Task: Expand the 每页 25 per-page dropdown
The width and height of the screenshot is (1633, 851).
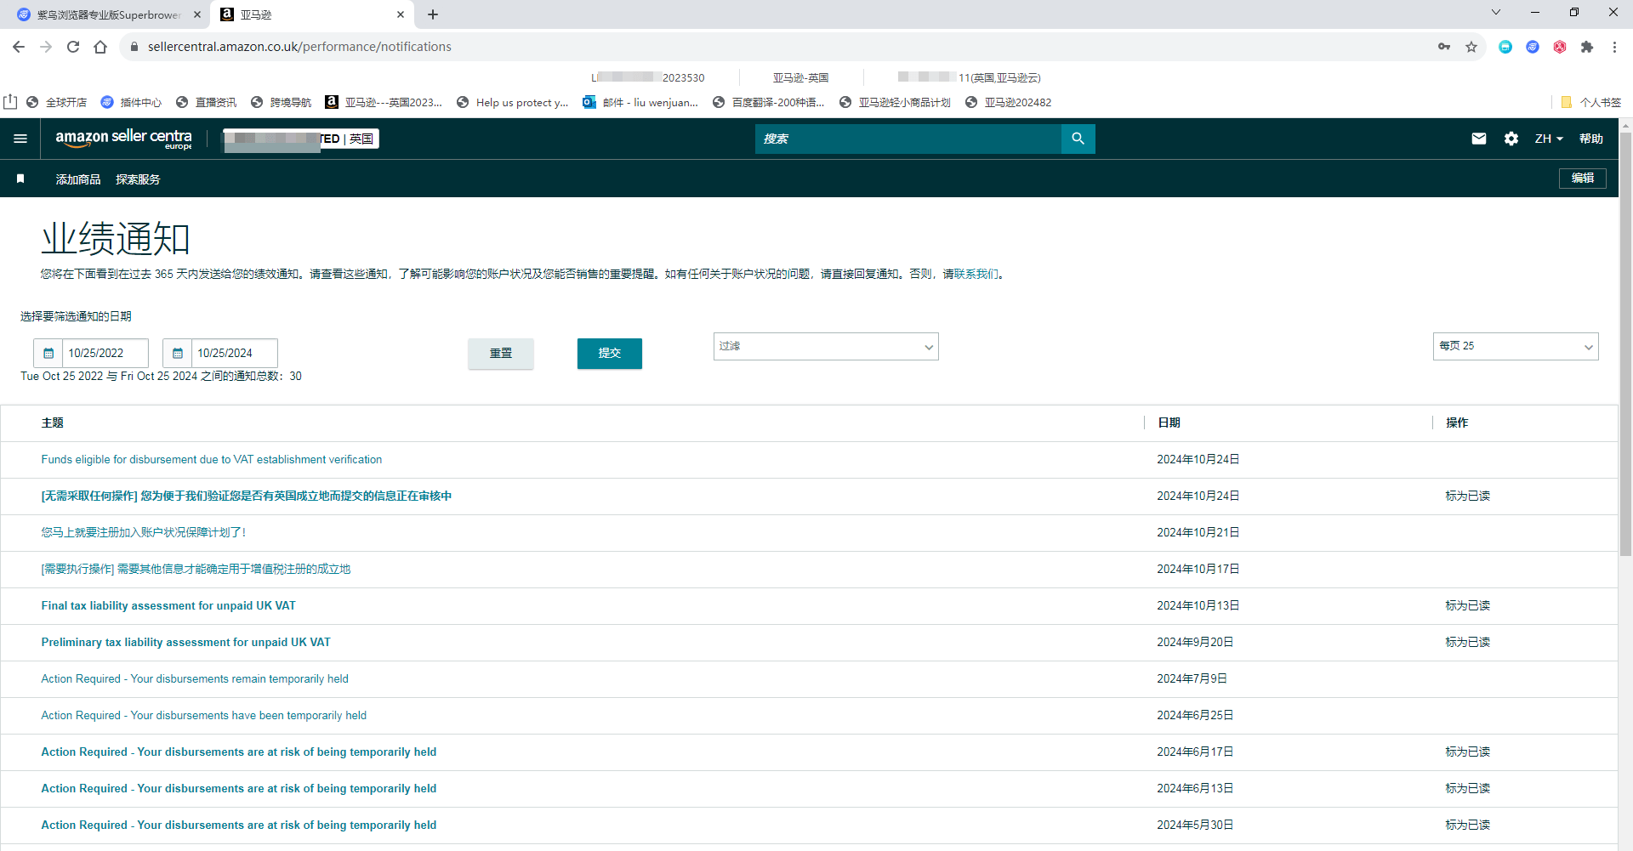Action: coord(1516,346)
